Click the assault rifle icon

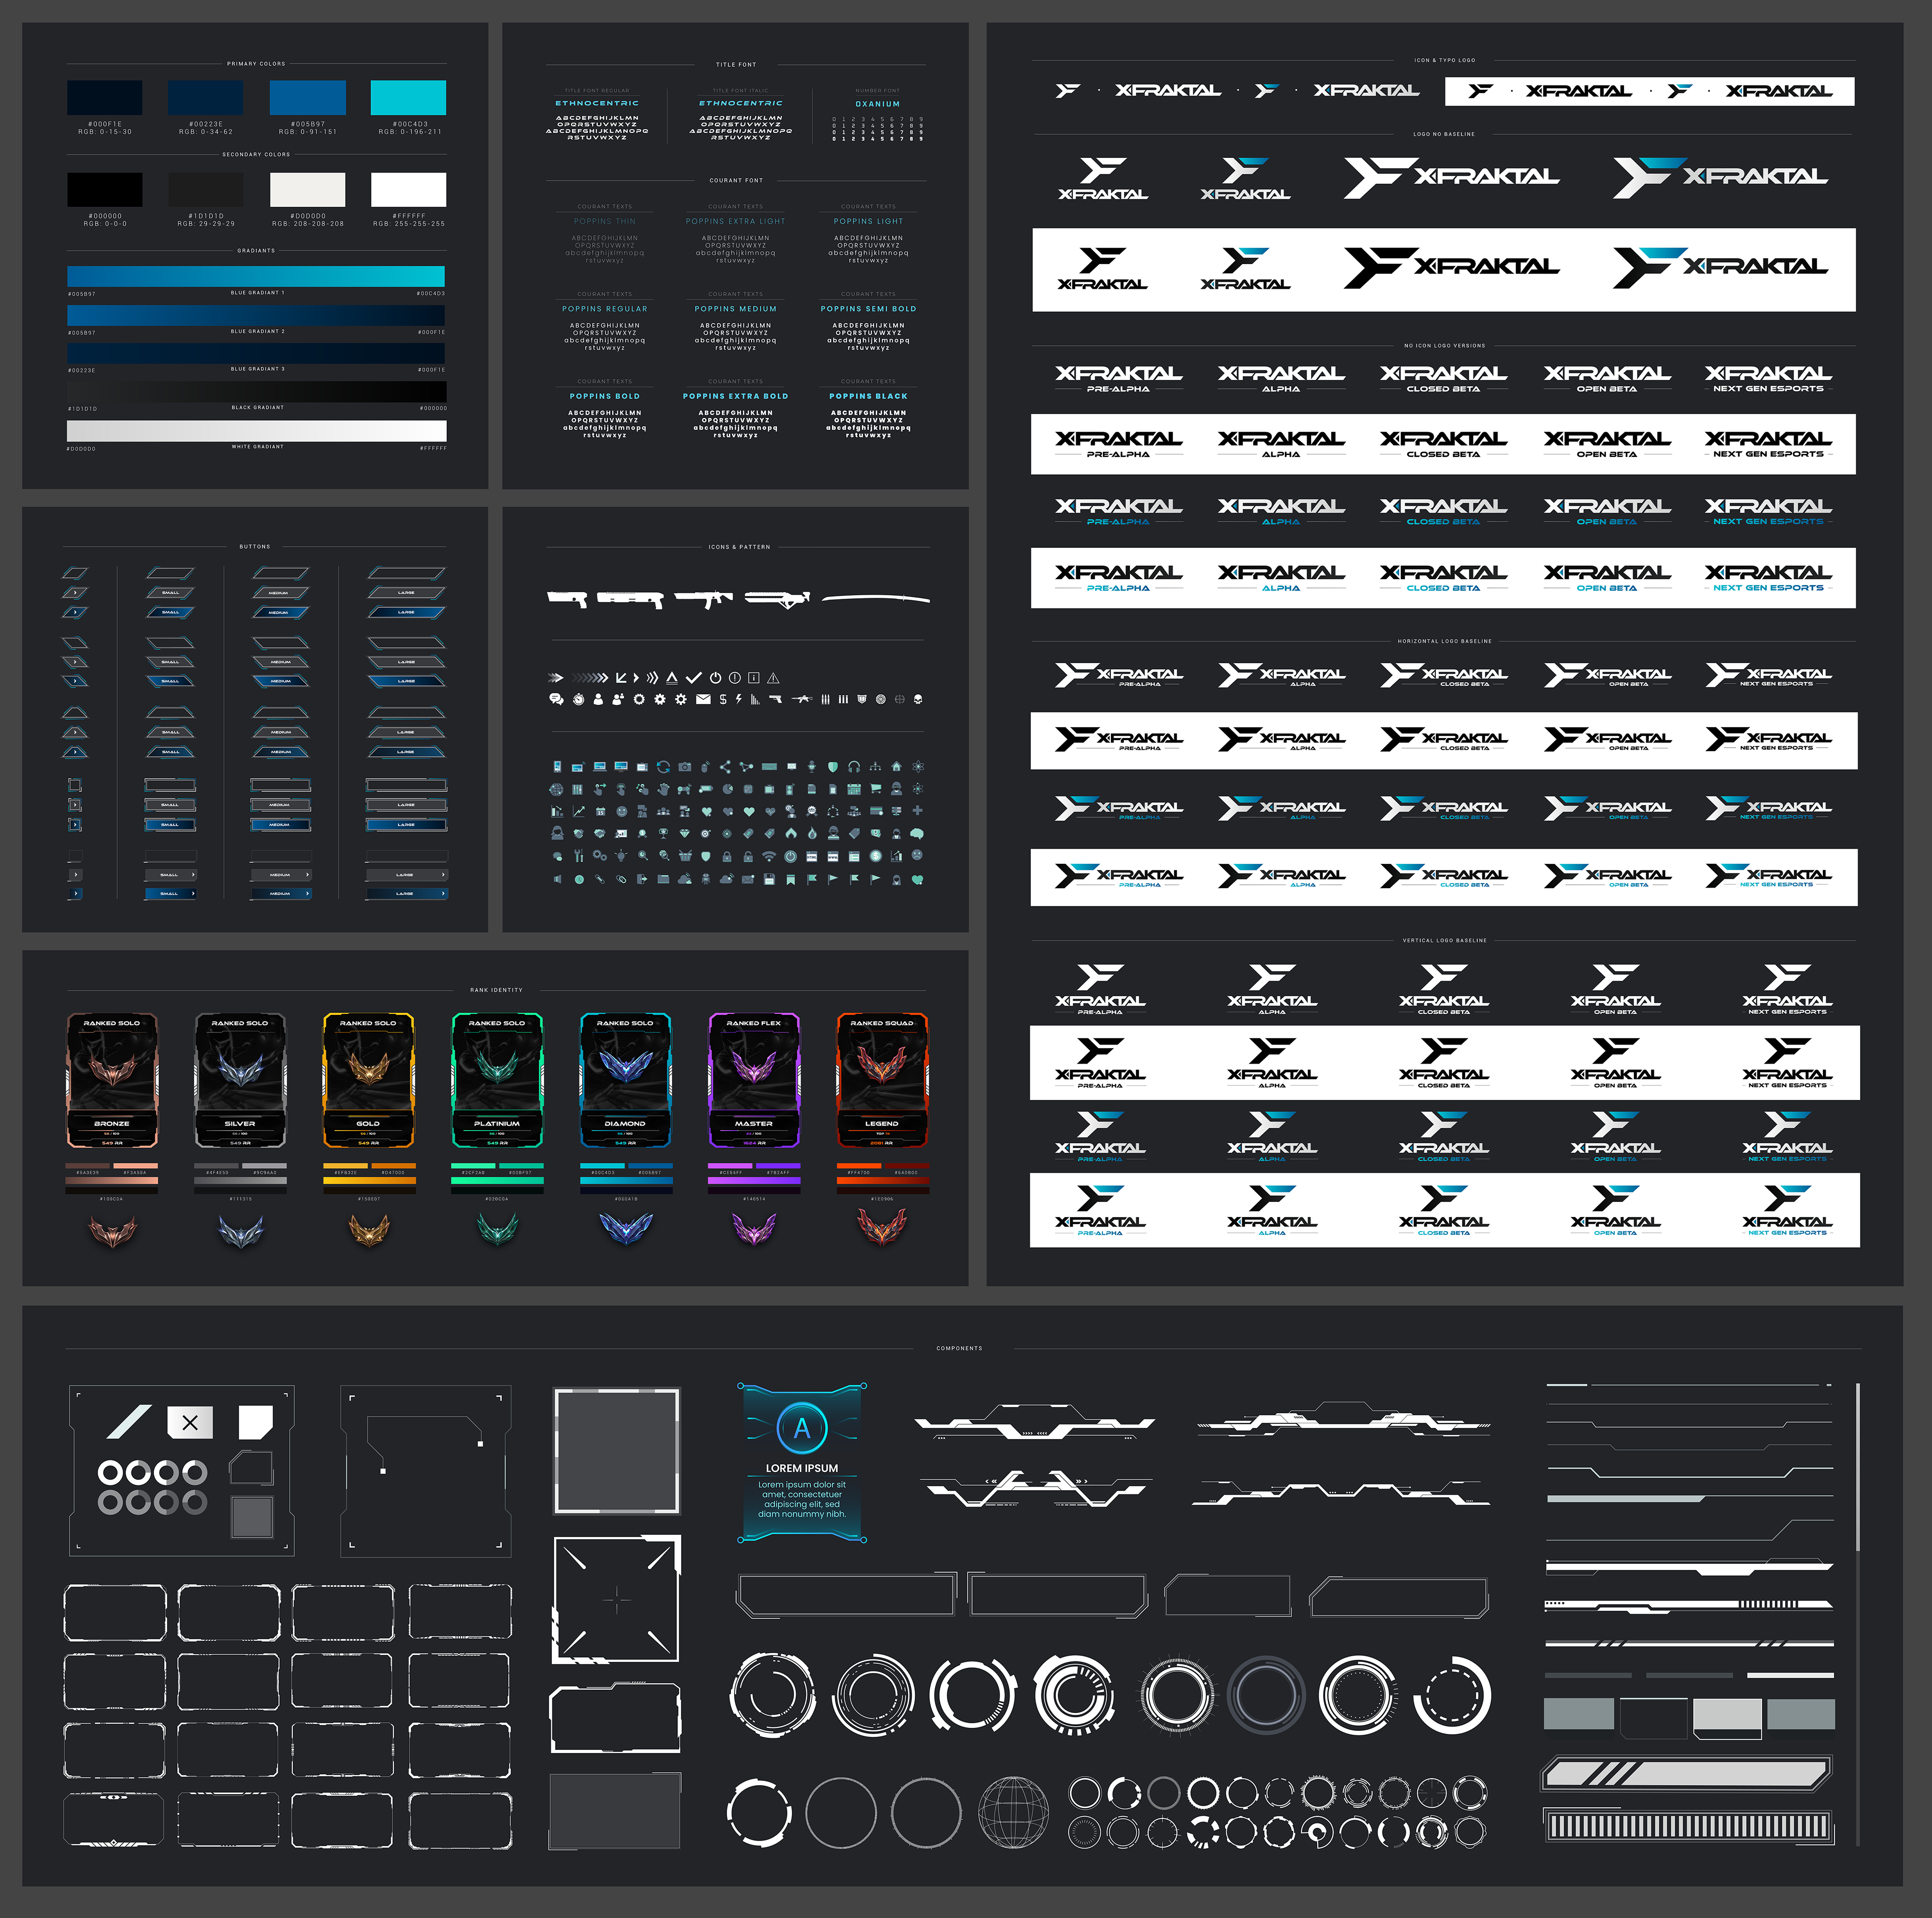802,699
